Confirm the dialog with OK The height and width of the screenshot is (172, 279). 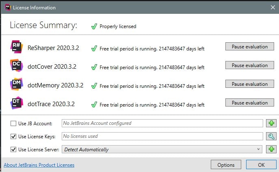click(261, 165)
